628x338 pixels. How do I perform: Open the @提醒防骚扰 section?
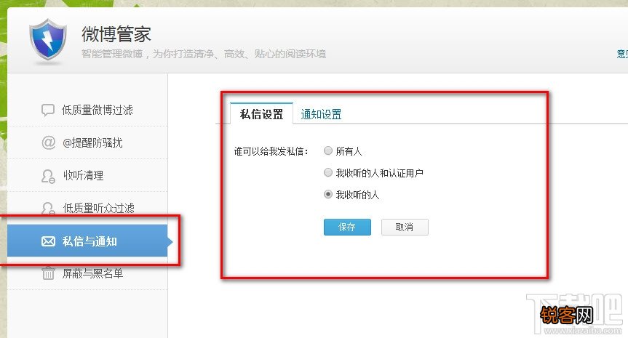point(87,142)
